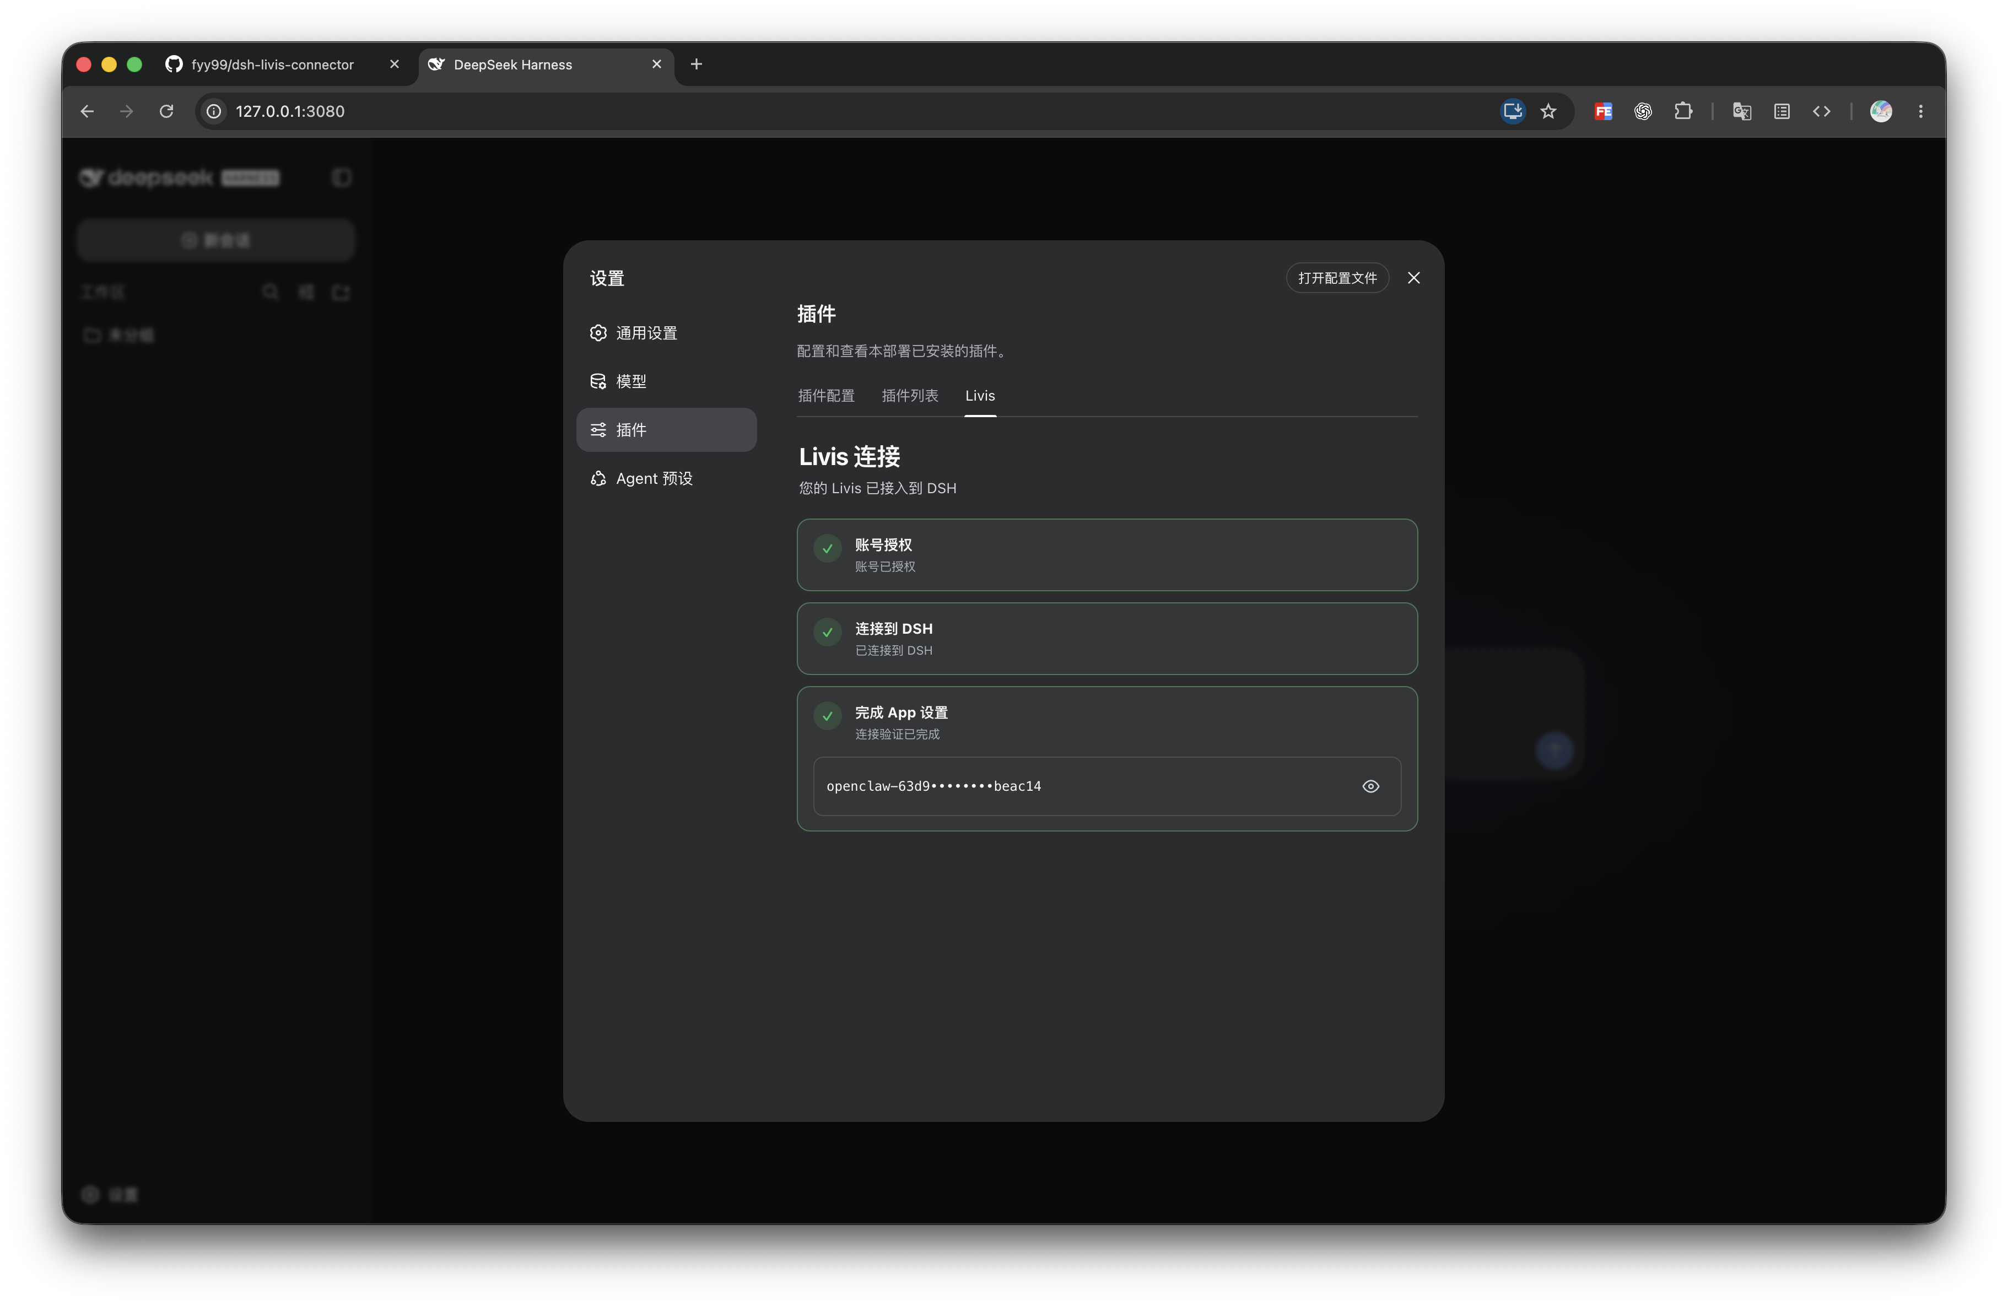Select the 模型 settings section

pyautogui.click(x=666, y=381)
